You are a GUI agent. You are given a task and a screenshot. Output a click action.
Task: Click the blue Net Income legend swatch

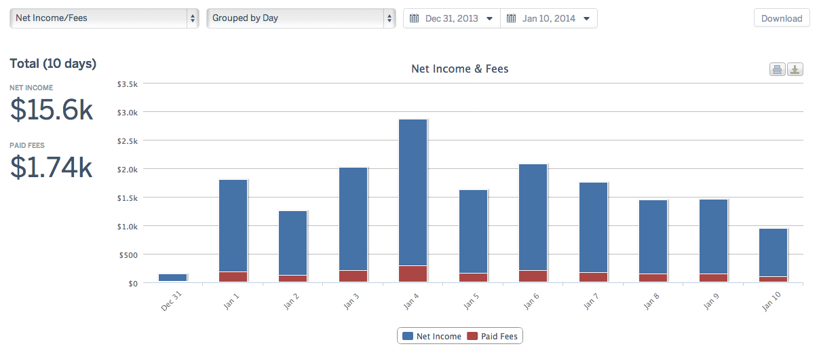pos(408,337)
